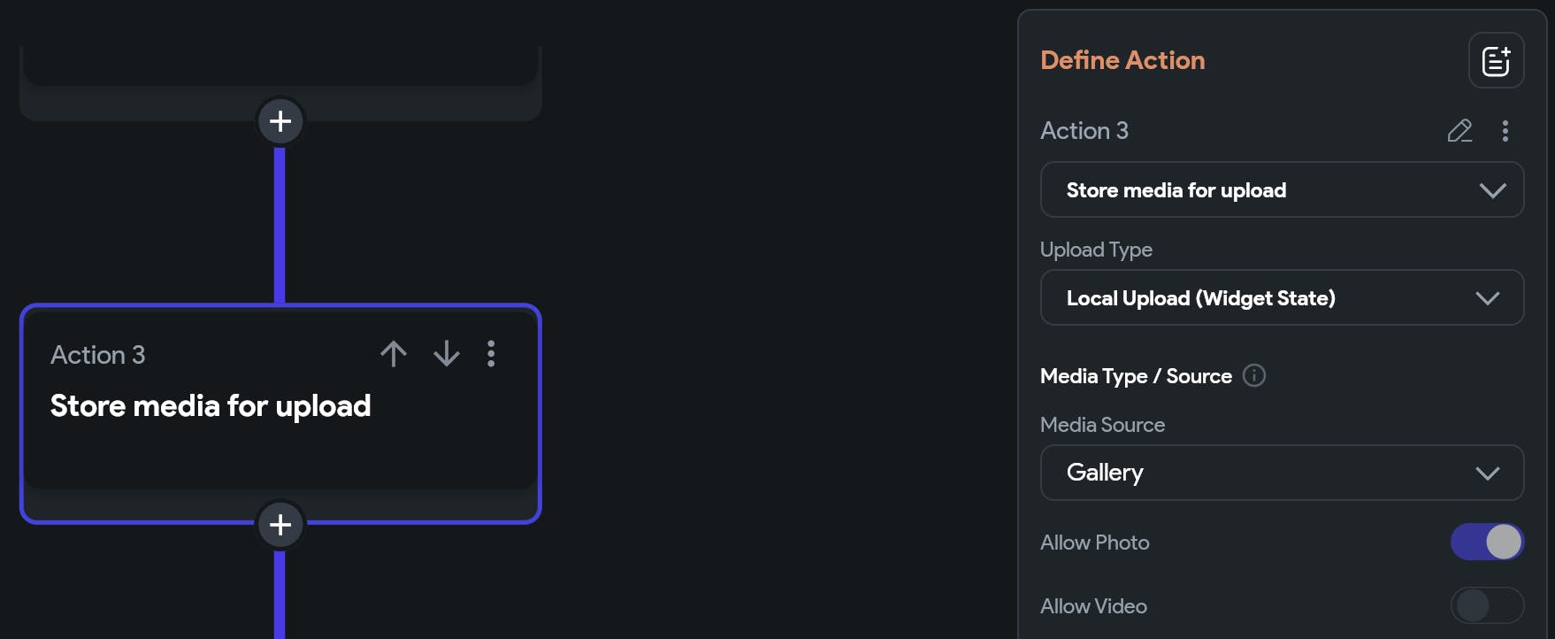Expand the Local Upload (Widget State) dropdown
The image size is (1555, 639).
click(x=1282, y=298)
